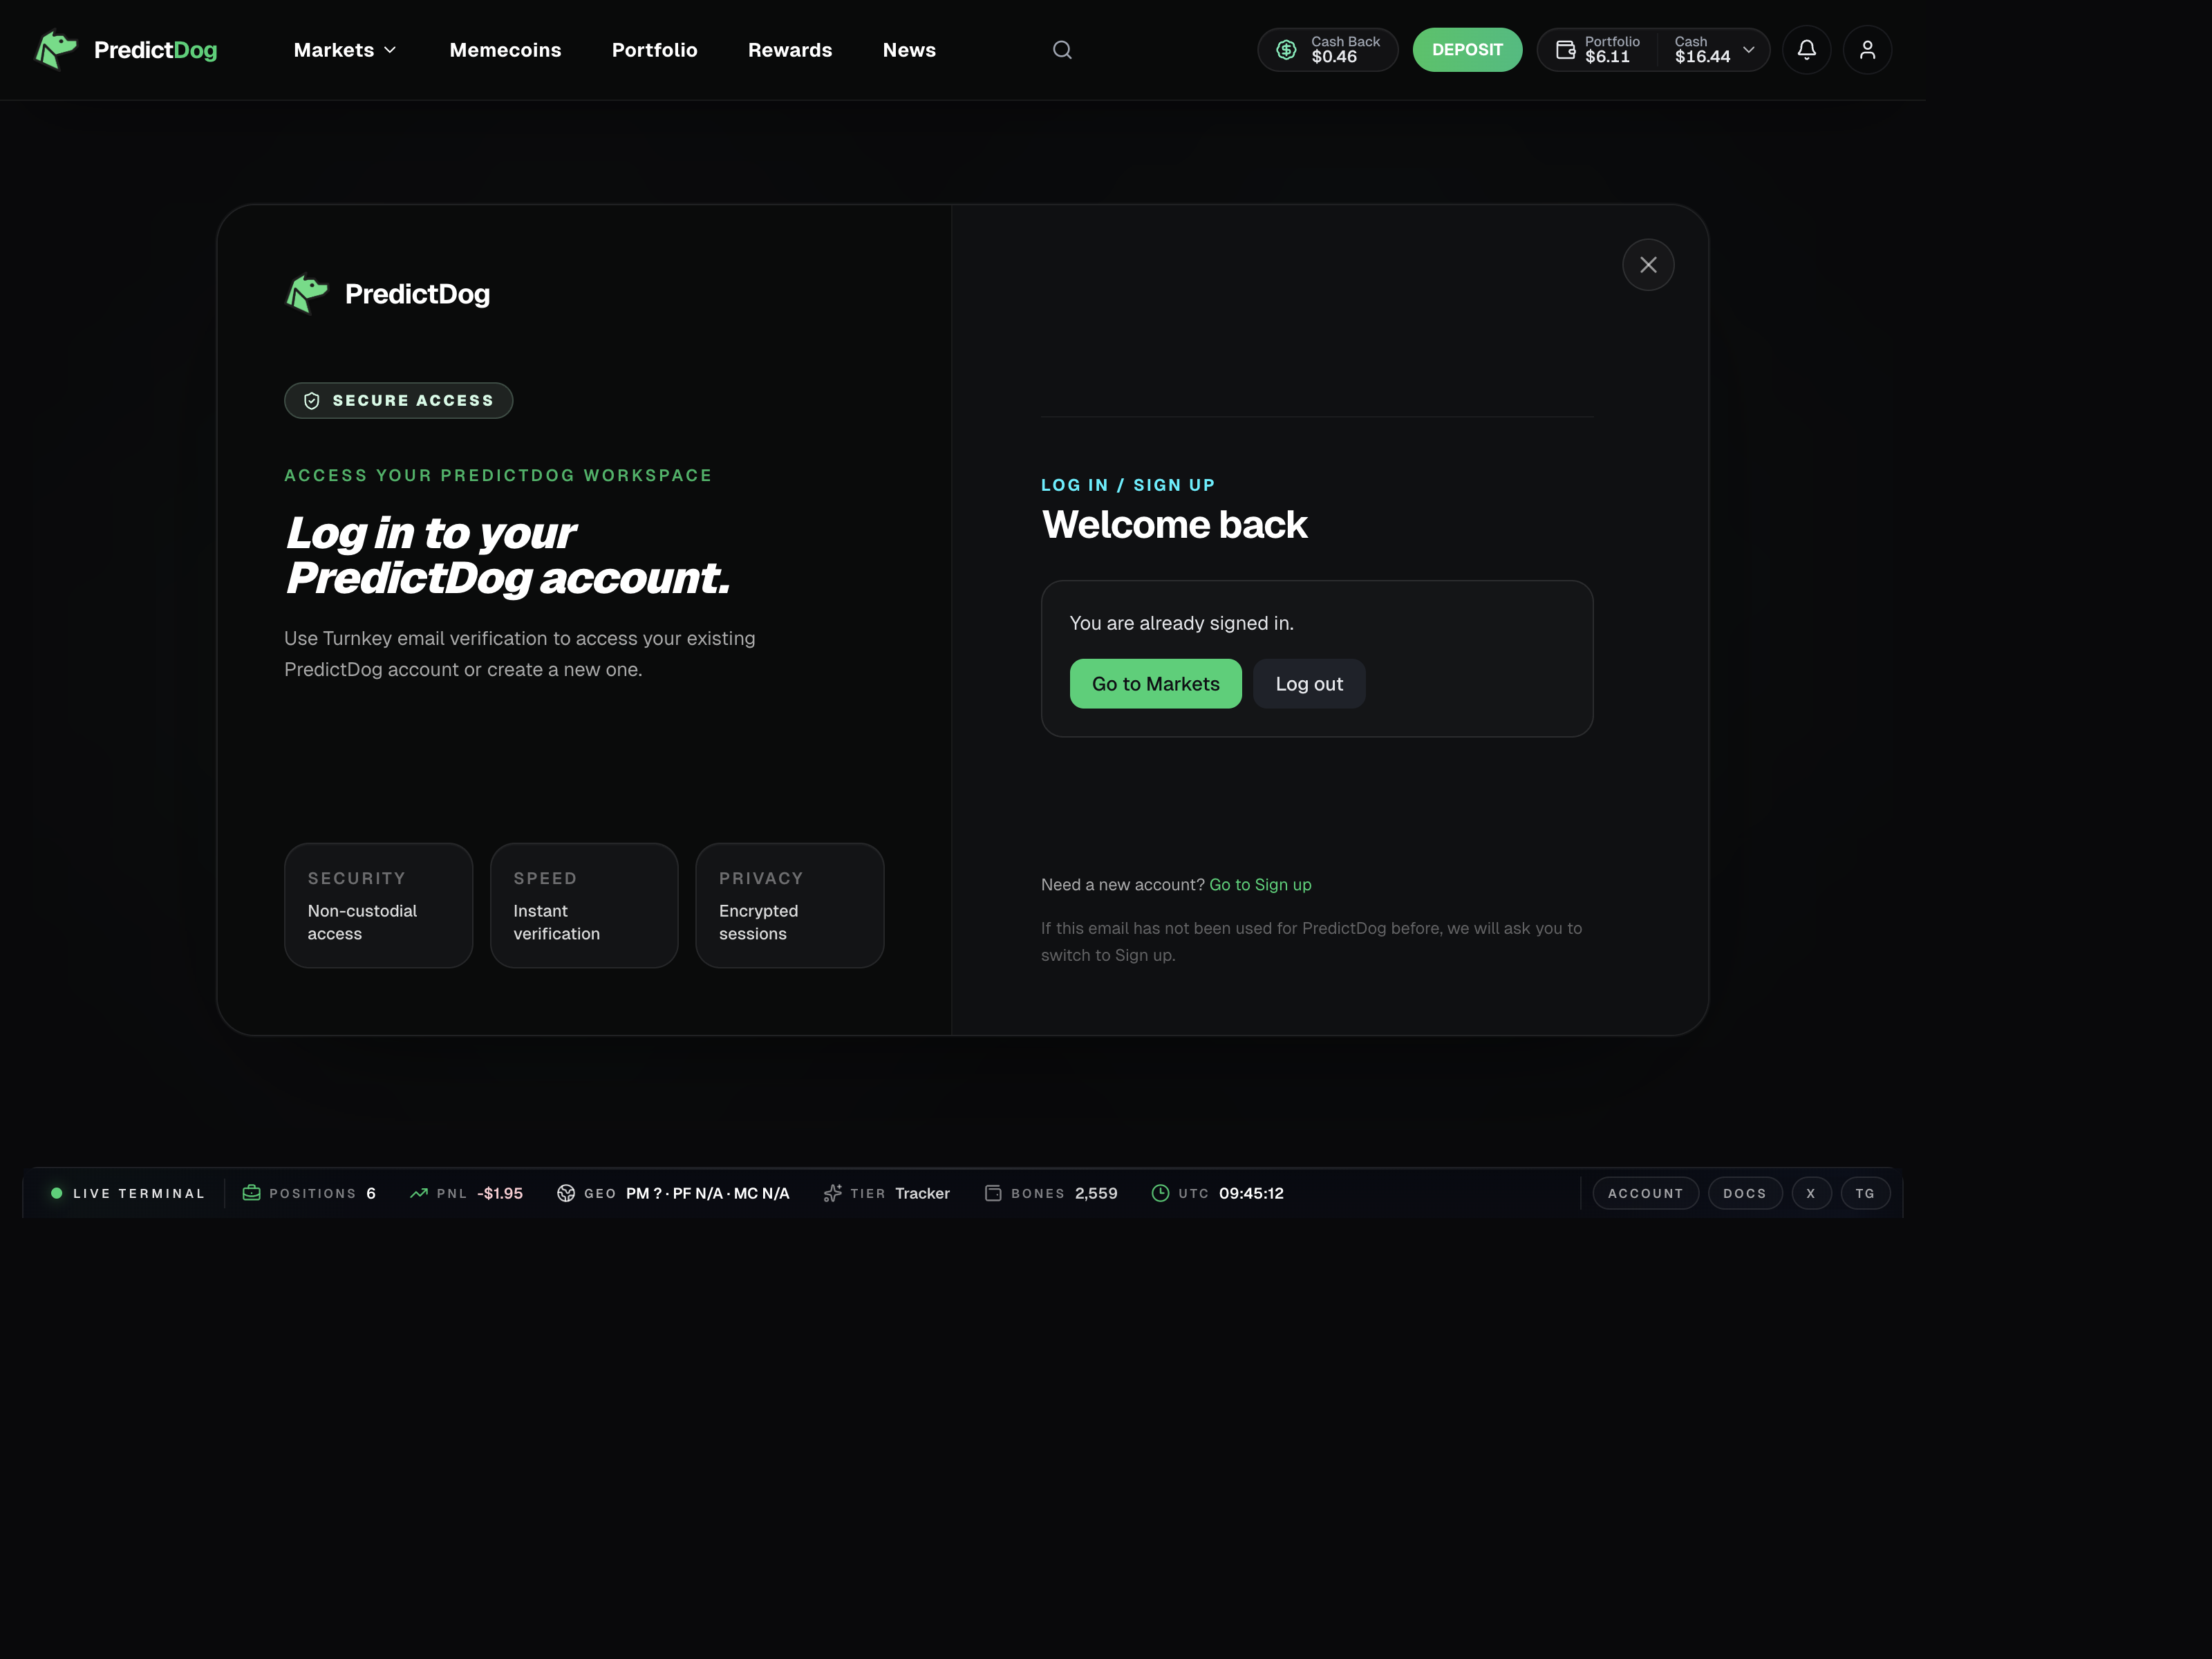Image resolution: width=2212 pixels, height=1659 pixels.
Task: Open notifications bell
Action: 1806,50
